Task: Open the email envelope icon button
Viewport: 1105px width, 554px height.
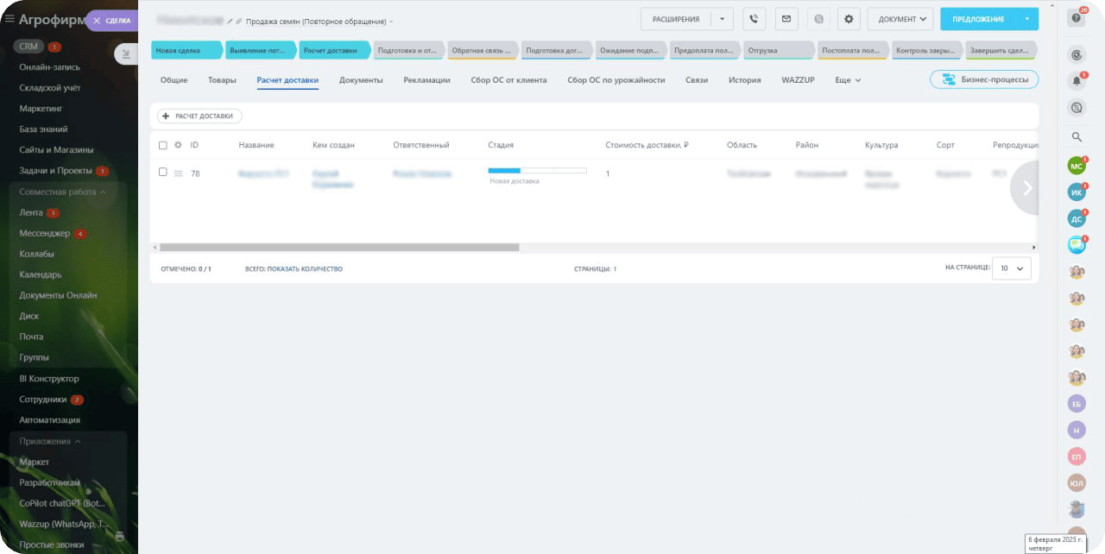Action: coord(786,19)
